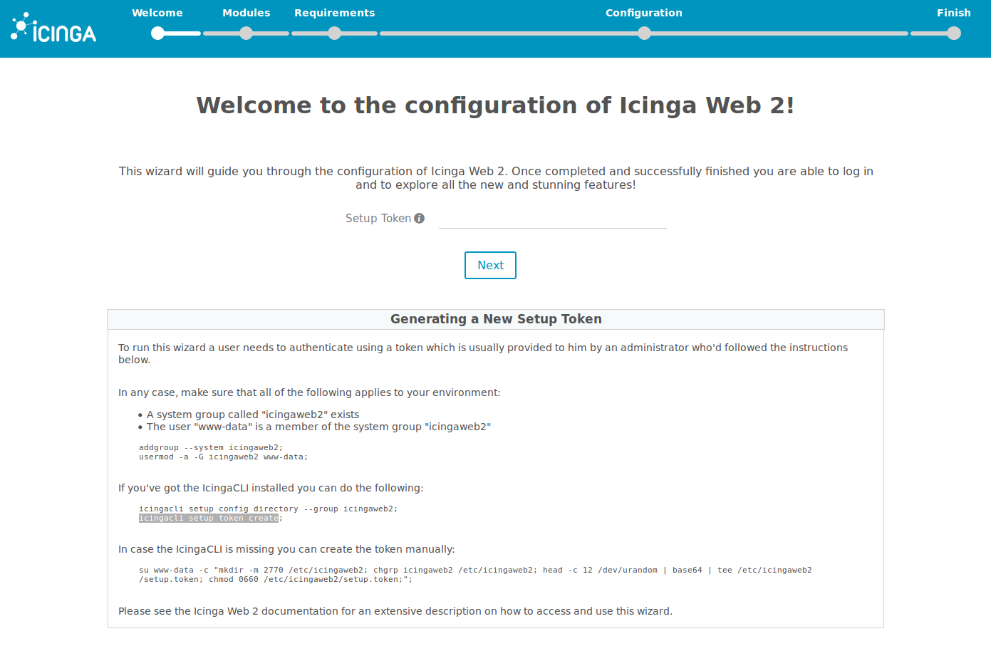
Task: Open the Welcome wizard step
Action: coord(157,13)
